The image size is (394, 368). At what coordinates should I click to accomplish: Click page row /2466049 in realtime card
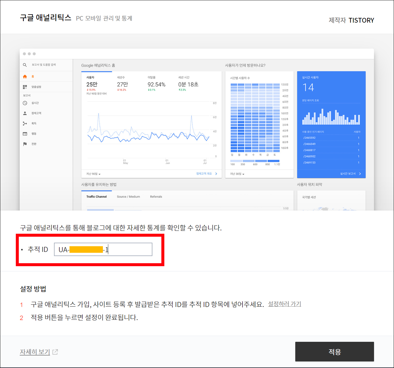click(331, 144)
